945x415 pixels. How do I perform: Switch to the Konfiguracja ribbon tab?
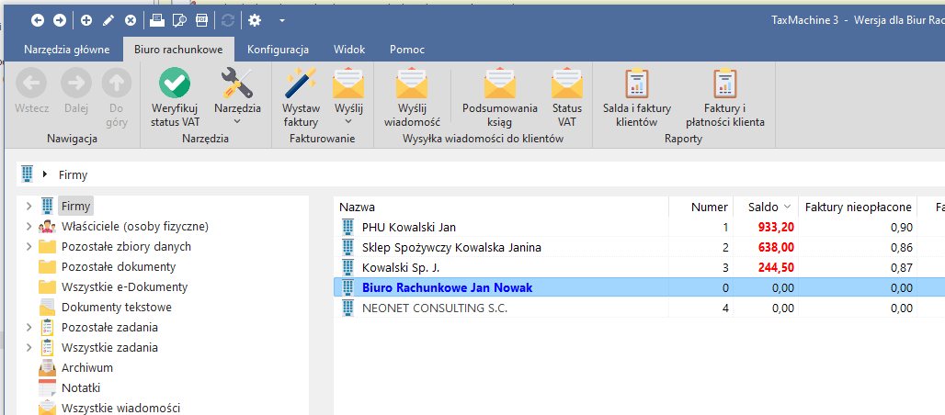pos(278,50)
